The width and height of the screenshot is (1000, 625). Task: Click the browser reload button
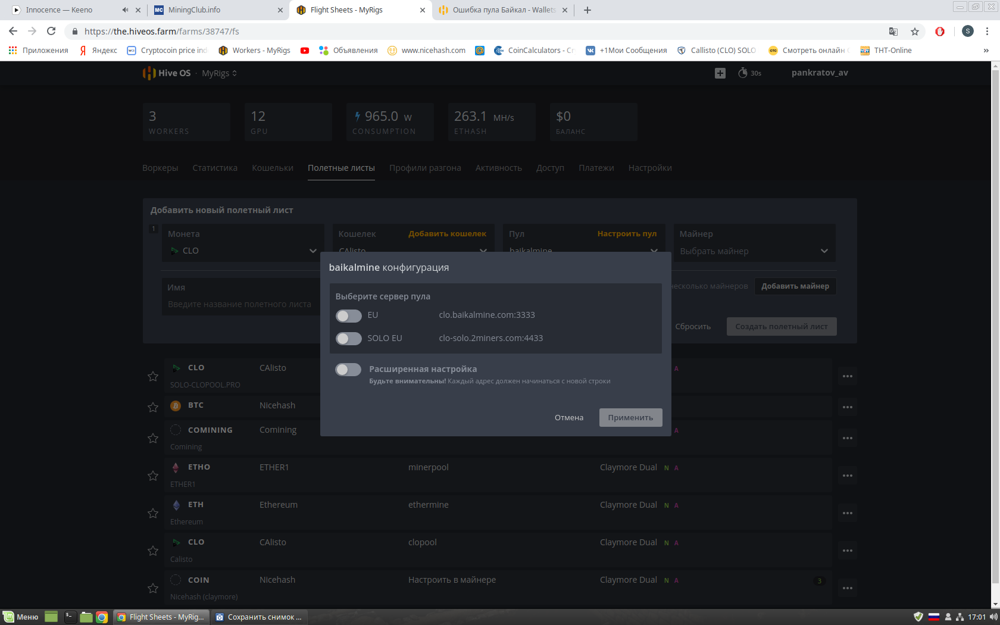click(51, 31)
